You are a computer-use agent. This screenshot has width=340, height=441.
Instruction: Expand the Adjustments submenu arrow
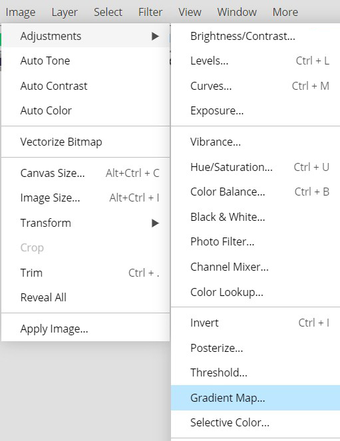(155, 37)
